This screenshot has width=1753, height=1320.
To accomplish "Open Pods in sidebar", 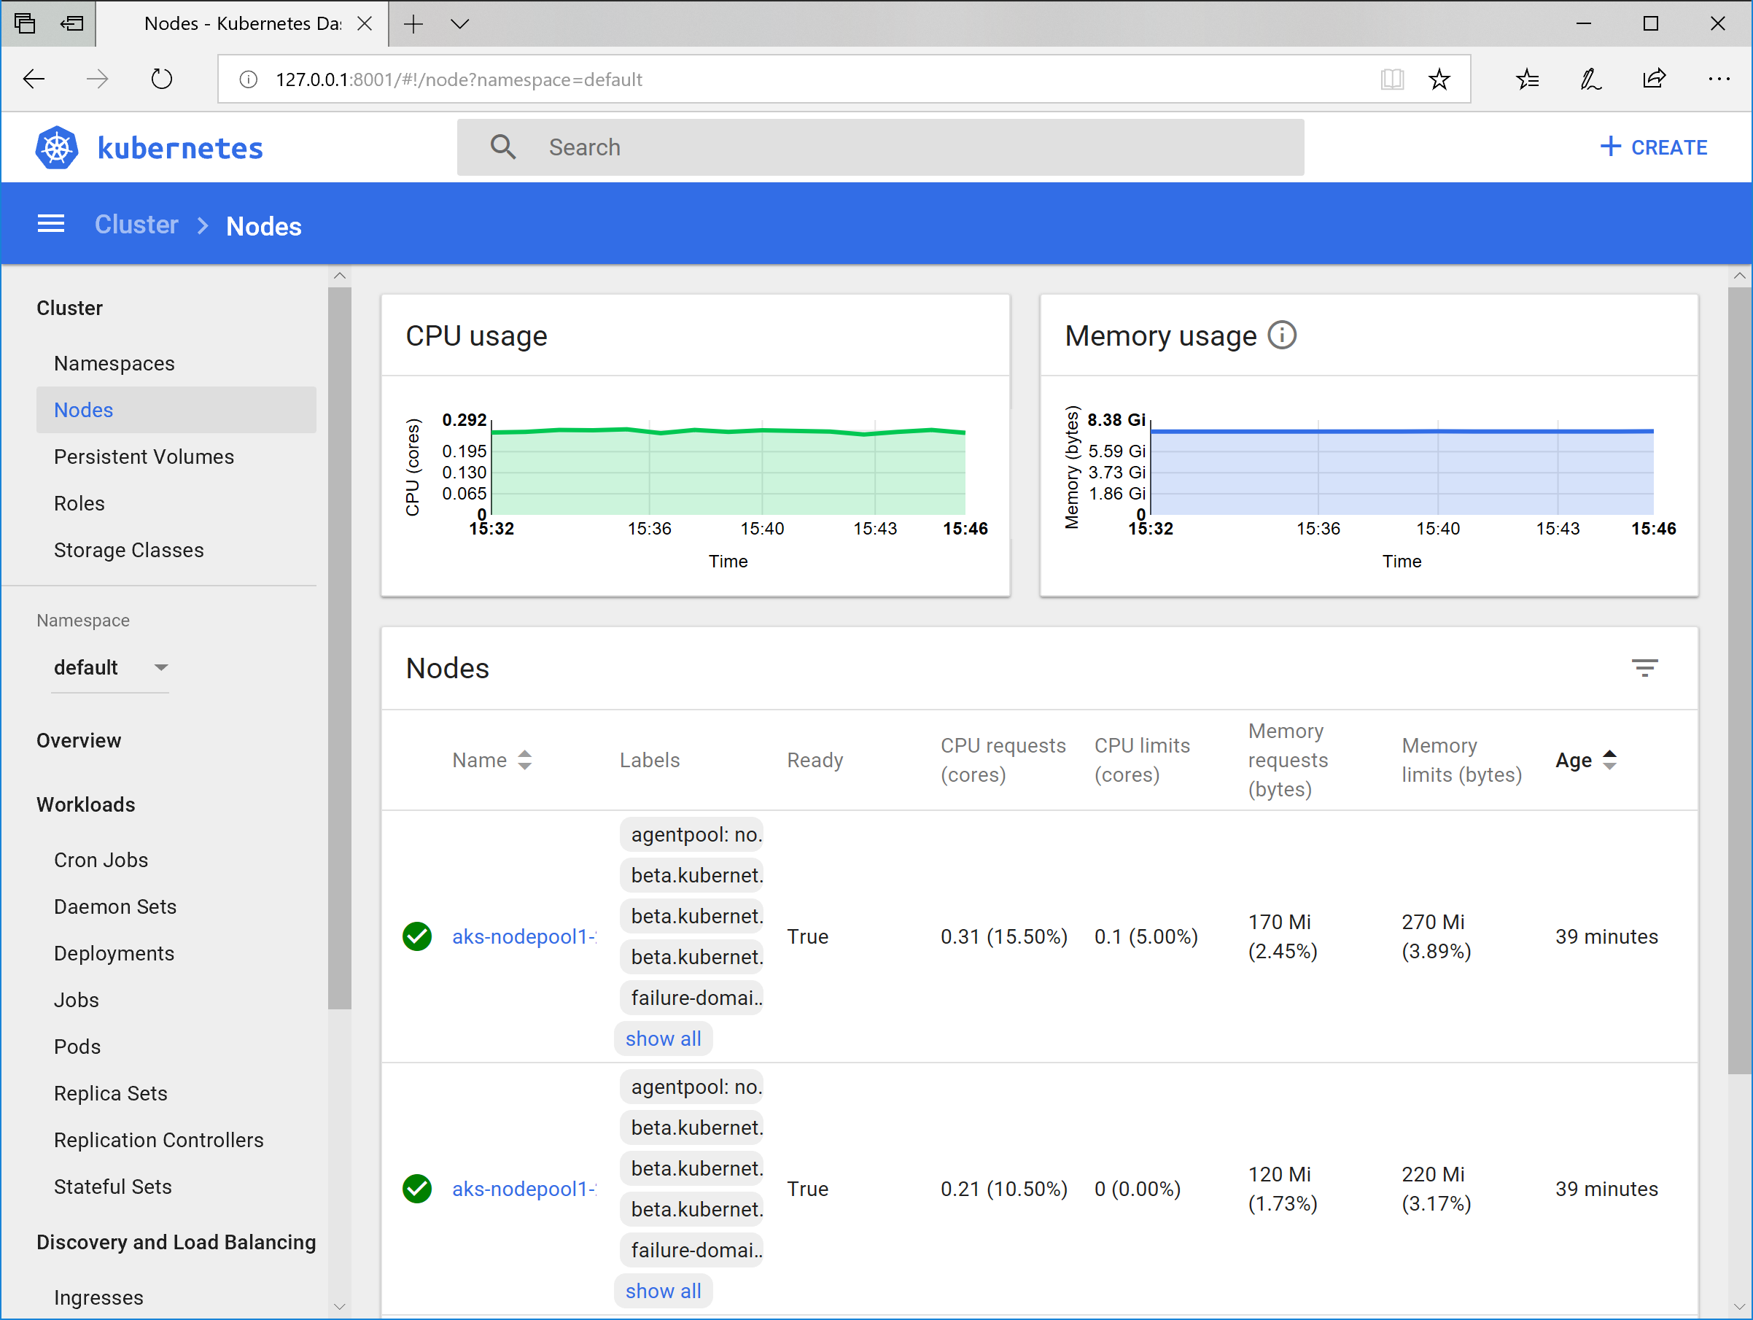I will (77, 1047).
